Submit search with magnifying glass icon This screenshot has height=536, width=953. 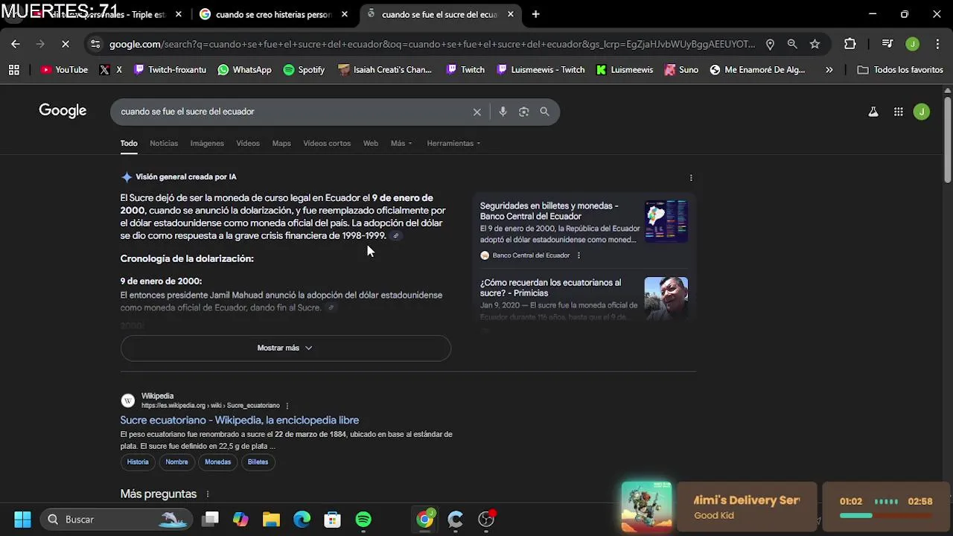point(544,112)
